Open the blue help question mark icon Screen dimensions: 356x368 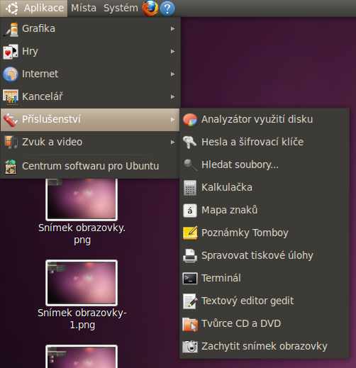(167, 9)
